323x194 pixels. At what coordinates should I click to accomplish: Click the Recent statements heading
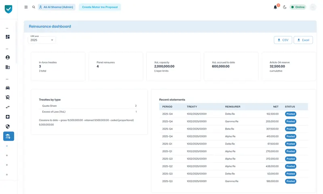172,99
